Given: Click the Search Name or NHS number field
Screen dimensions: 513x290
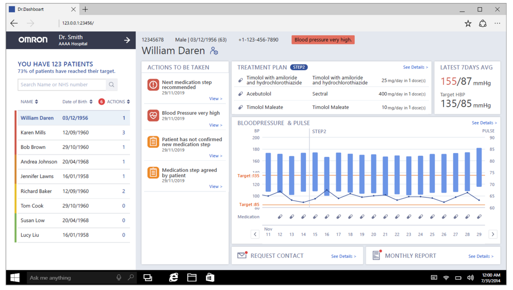Looking at the screenshot, I should 62,85.
